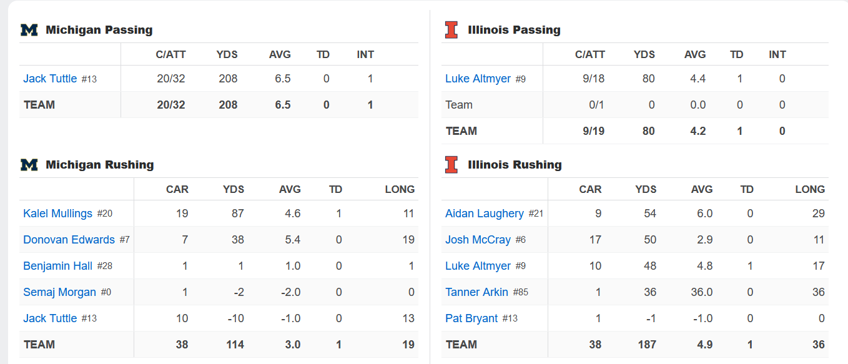Open Kalel Mullings player profile
Image resolution: width=848 pixels, height=364 pixels.
point(57,214)
